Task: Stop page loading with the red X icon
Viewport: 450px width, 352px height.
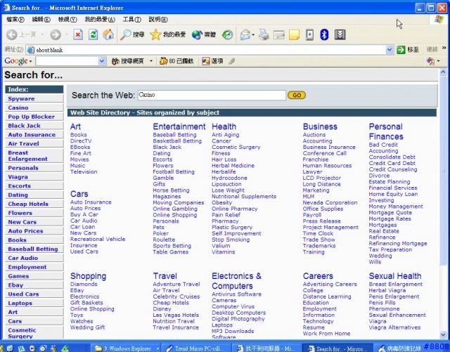Action: click(x=78, y=34)
